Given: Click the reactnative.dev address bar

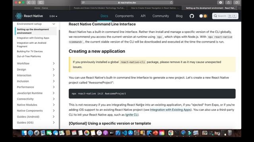Looking at the screenshot, I should [127, 2].
